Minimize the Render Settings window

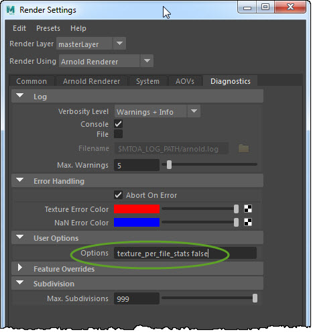247,7
